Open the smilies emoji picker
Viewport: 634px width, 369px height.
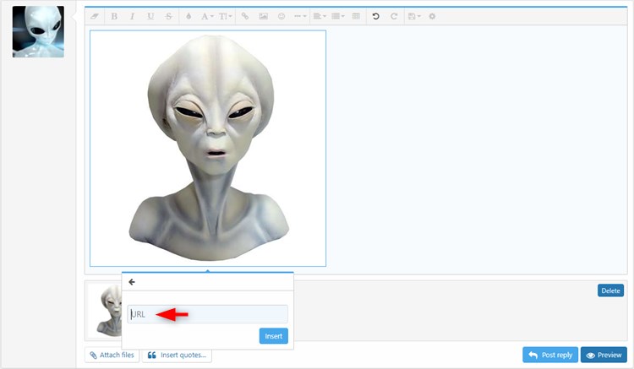click(x=281, y=16)
